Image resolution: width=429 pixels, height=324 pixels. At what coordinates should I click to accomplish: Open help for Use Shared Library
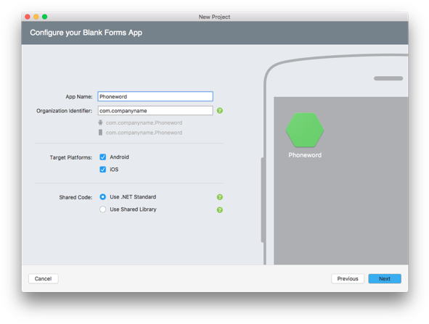pos(220,209)
